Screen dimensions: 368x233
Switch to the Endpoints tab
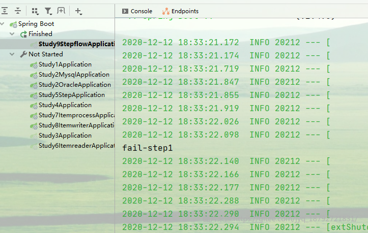tap(180, 11)
